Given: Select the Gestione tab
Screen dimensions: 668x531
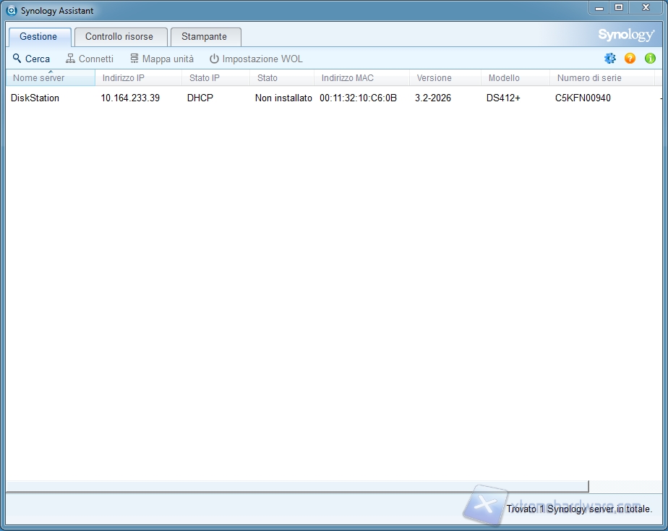Looking at the screenshot, I should pos(38,36).
